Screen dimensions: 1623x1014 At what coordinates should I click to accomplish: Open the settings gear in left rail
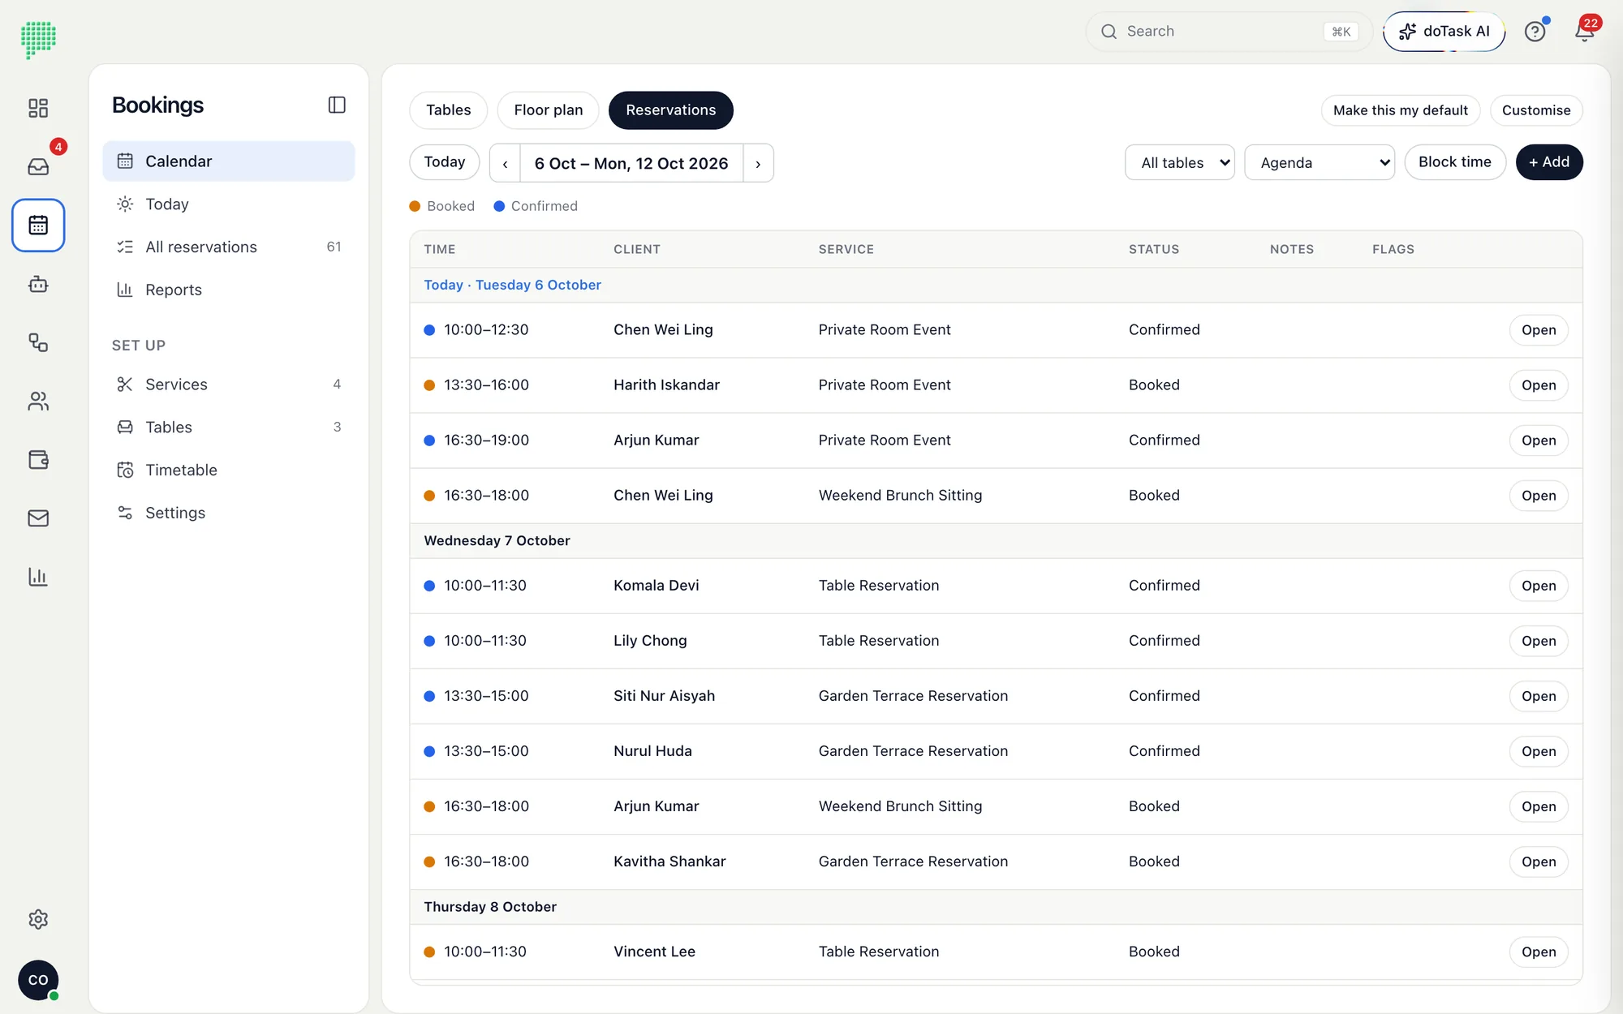(x=38, y=919)
